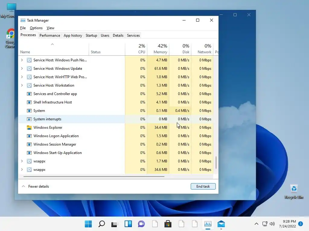Image resolution: width=309 pixels, height=231 pixels.
Task: Expand Service Host: Windows Update row
Action: click(22, 69)
